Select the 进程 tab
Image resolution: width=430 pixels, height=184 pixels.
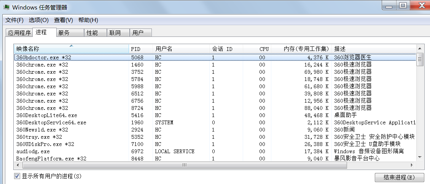[44, 32]
